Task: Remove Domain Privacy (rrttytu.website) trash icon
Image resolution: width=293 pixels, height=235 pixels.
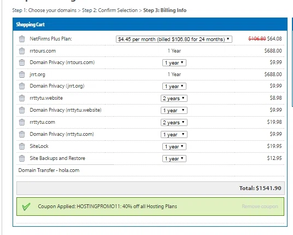Action: click(22, 110)
